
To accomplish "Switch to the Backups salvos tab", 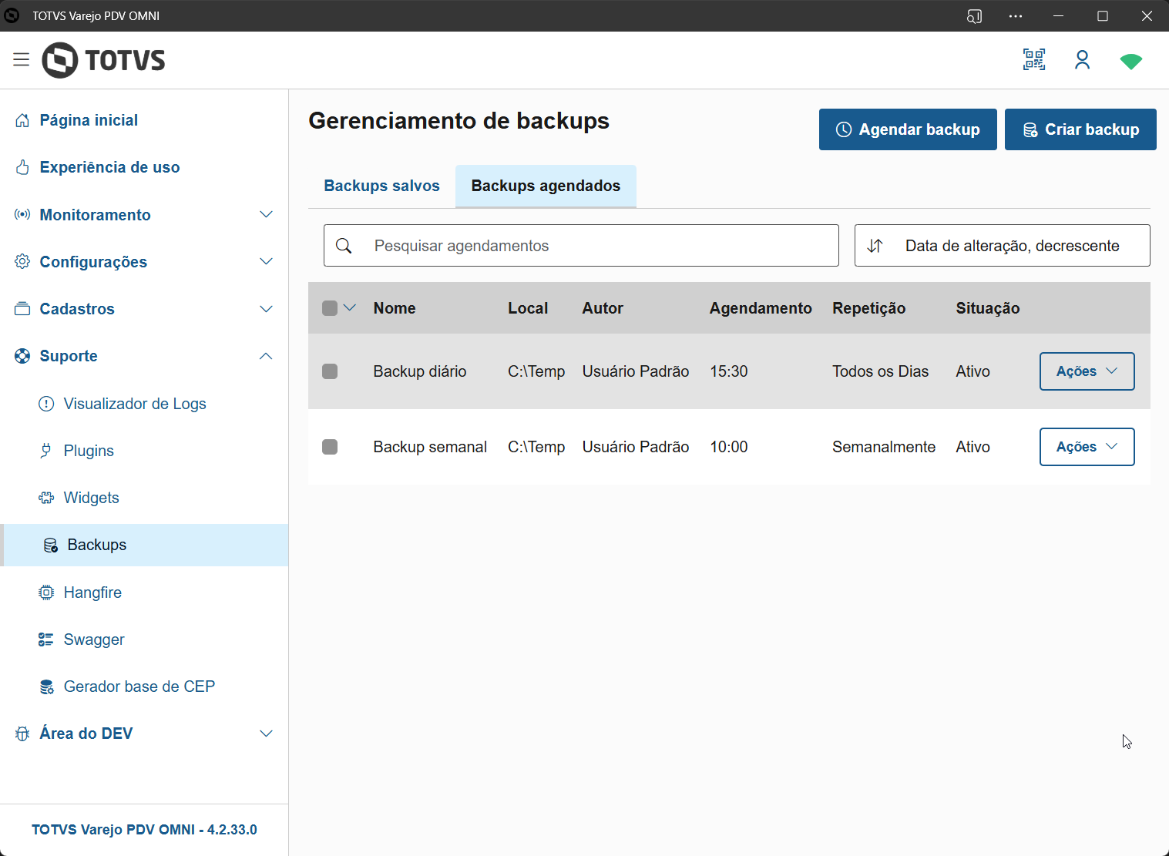I will click(381, 186).
